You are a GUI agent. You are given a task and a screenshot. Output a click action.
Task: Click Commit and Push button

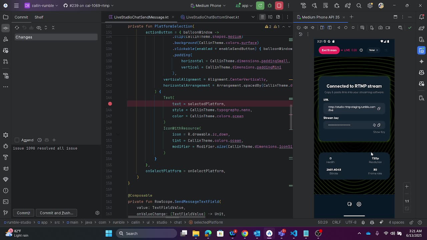tap(56, 213)
